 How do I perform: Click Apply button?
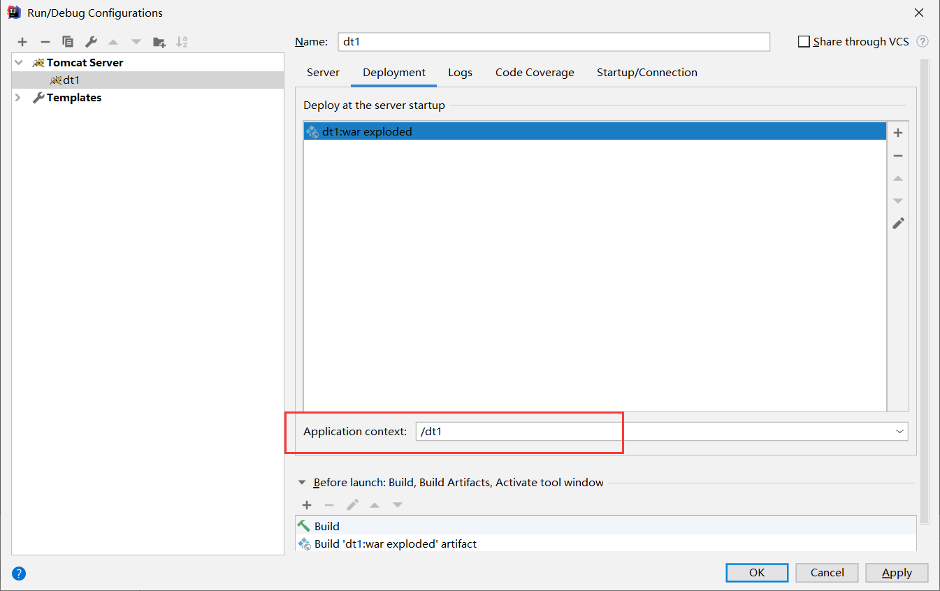click(x=897, y=573)
